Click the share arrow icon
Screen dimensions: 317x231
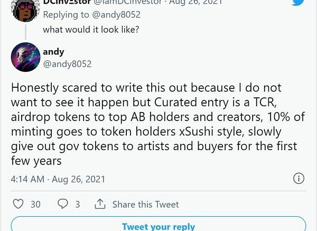point(100,204)
